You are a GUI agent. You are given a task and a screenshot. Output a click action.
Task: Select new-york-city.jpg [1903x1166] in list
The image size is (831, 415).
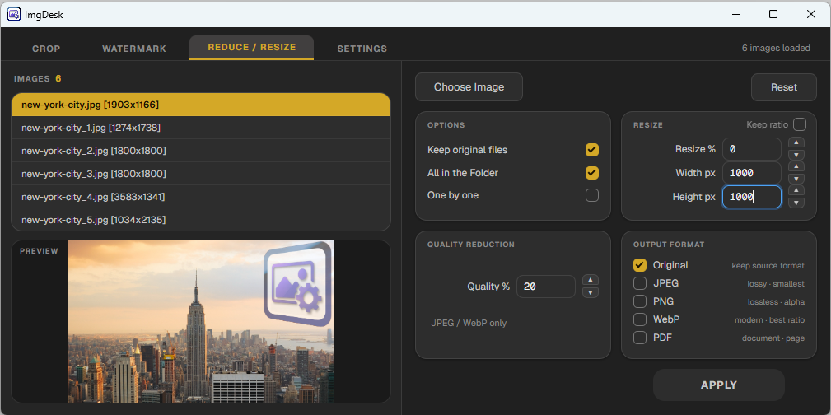201,105
